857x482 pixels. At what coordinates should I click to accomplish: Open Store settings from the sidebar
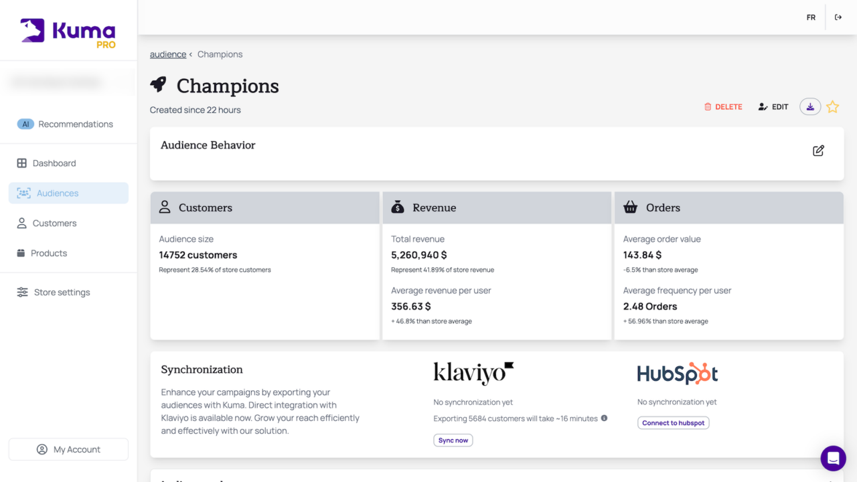62,292
